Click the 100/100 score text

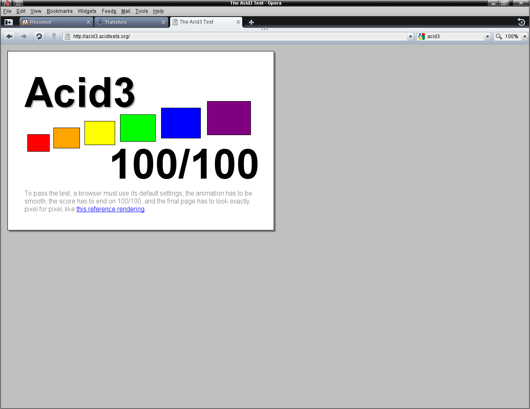(x=185, y=165)
